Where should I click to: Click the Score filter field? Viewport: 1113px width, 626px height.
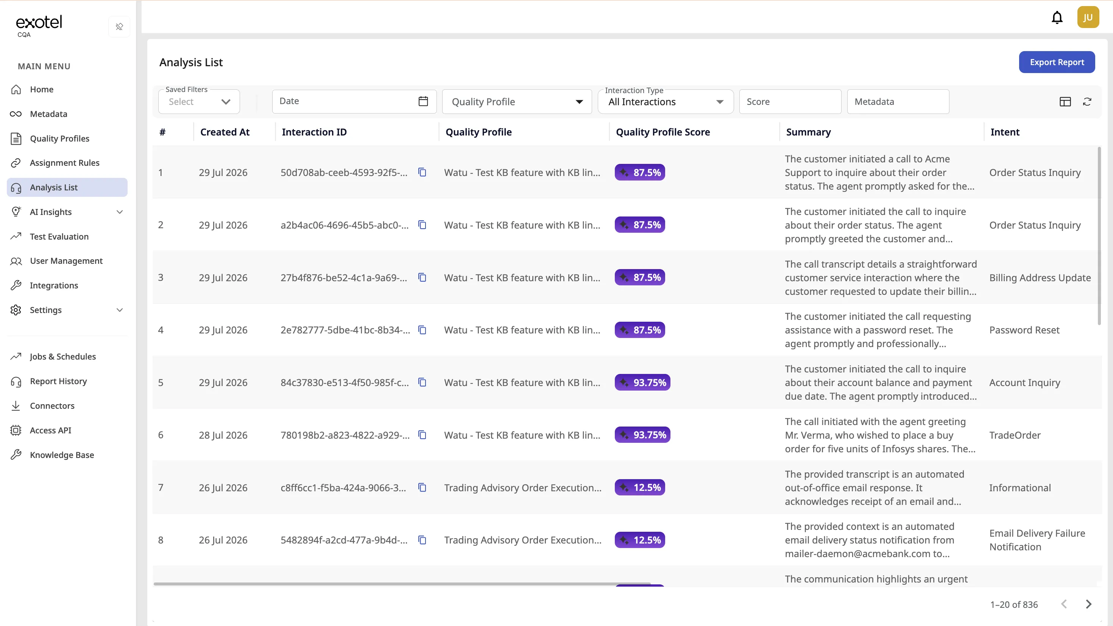tap(790, 101)
